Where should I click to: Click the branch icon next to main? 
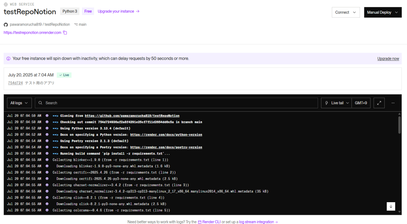[x=76, y=24]
